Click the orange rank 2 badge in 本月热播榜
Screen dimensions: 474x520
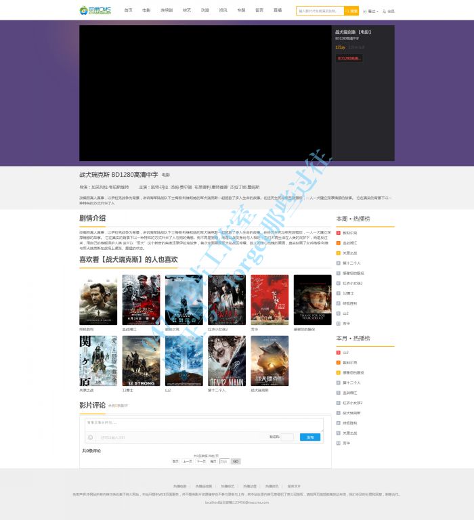(339, 362)
